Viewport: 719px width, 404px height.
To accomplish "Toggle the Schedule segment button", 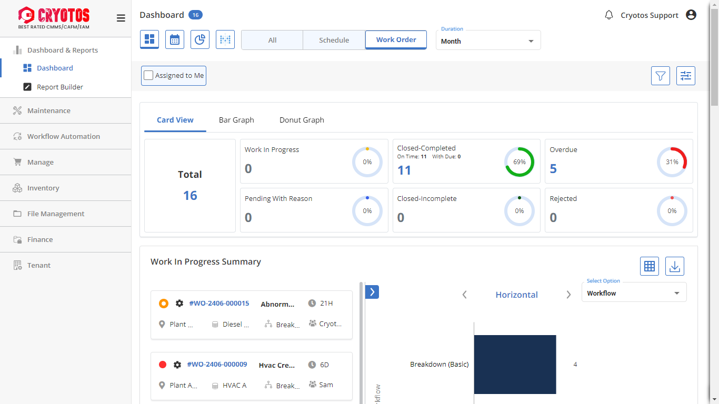I will [334, 40].
